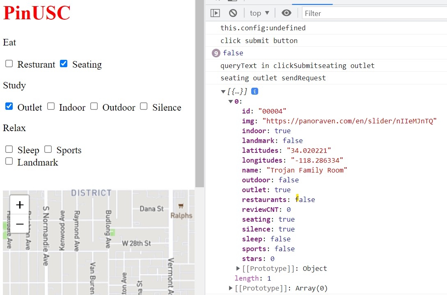Click the "landmark: false" property row

pos(272,141)
